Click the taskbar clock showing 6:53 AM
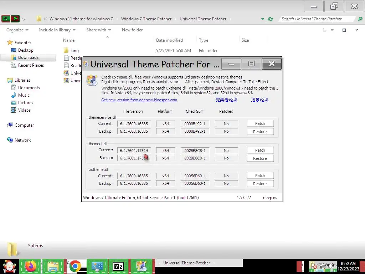Screen dimensions: 365x274 pyautogui.click(x=348, y=266)
